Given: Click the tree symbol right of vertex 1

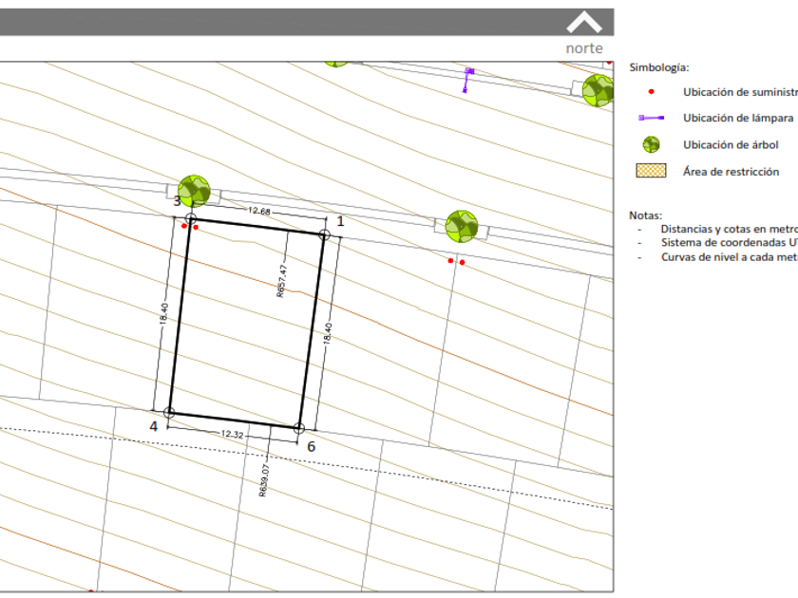Looking at the screenshot, I should click(462, 227).
